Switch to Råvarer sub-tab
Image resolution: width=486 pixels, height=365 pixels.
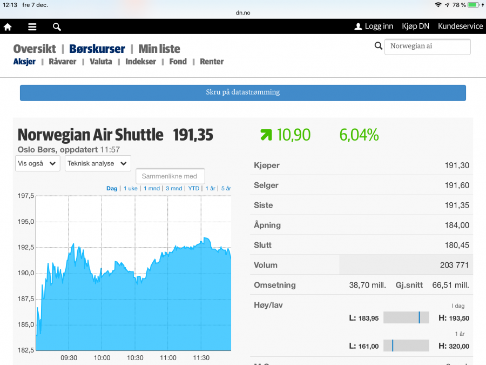[62, 62]
